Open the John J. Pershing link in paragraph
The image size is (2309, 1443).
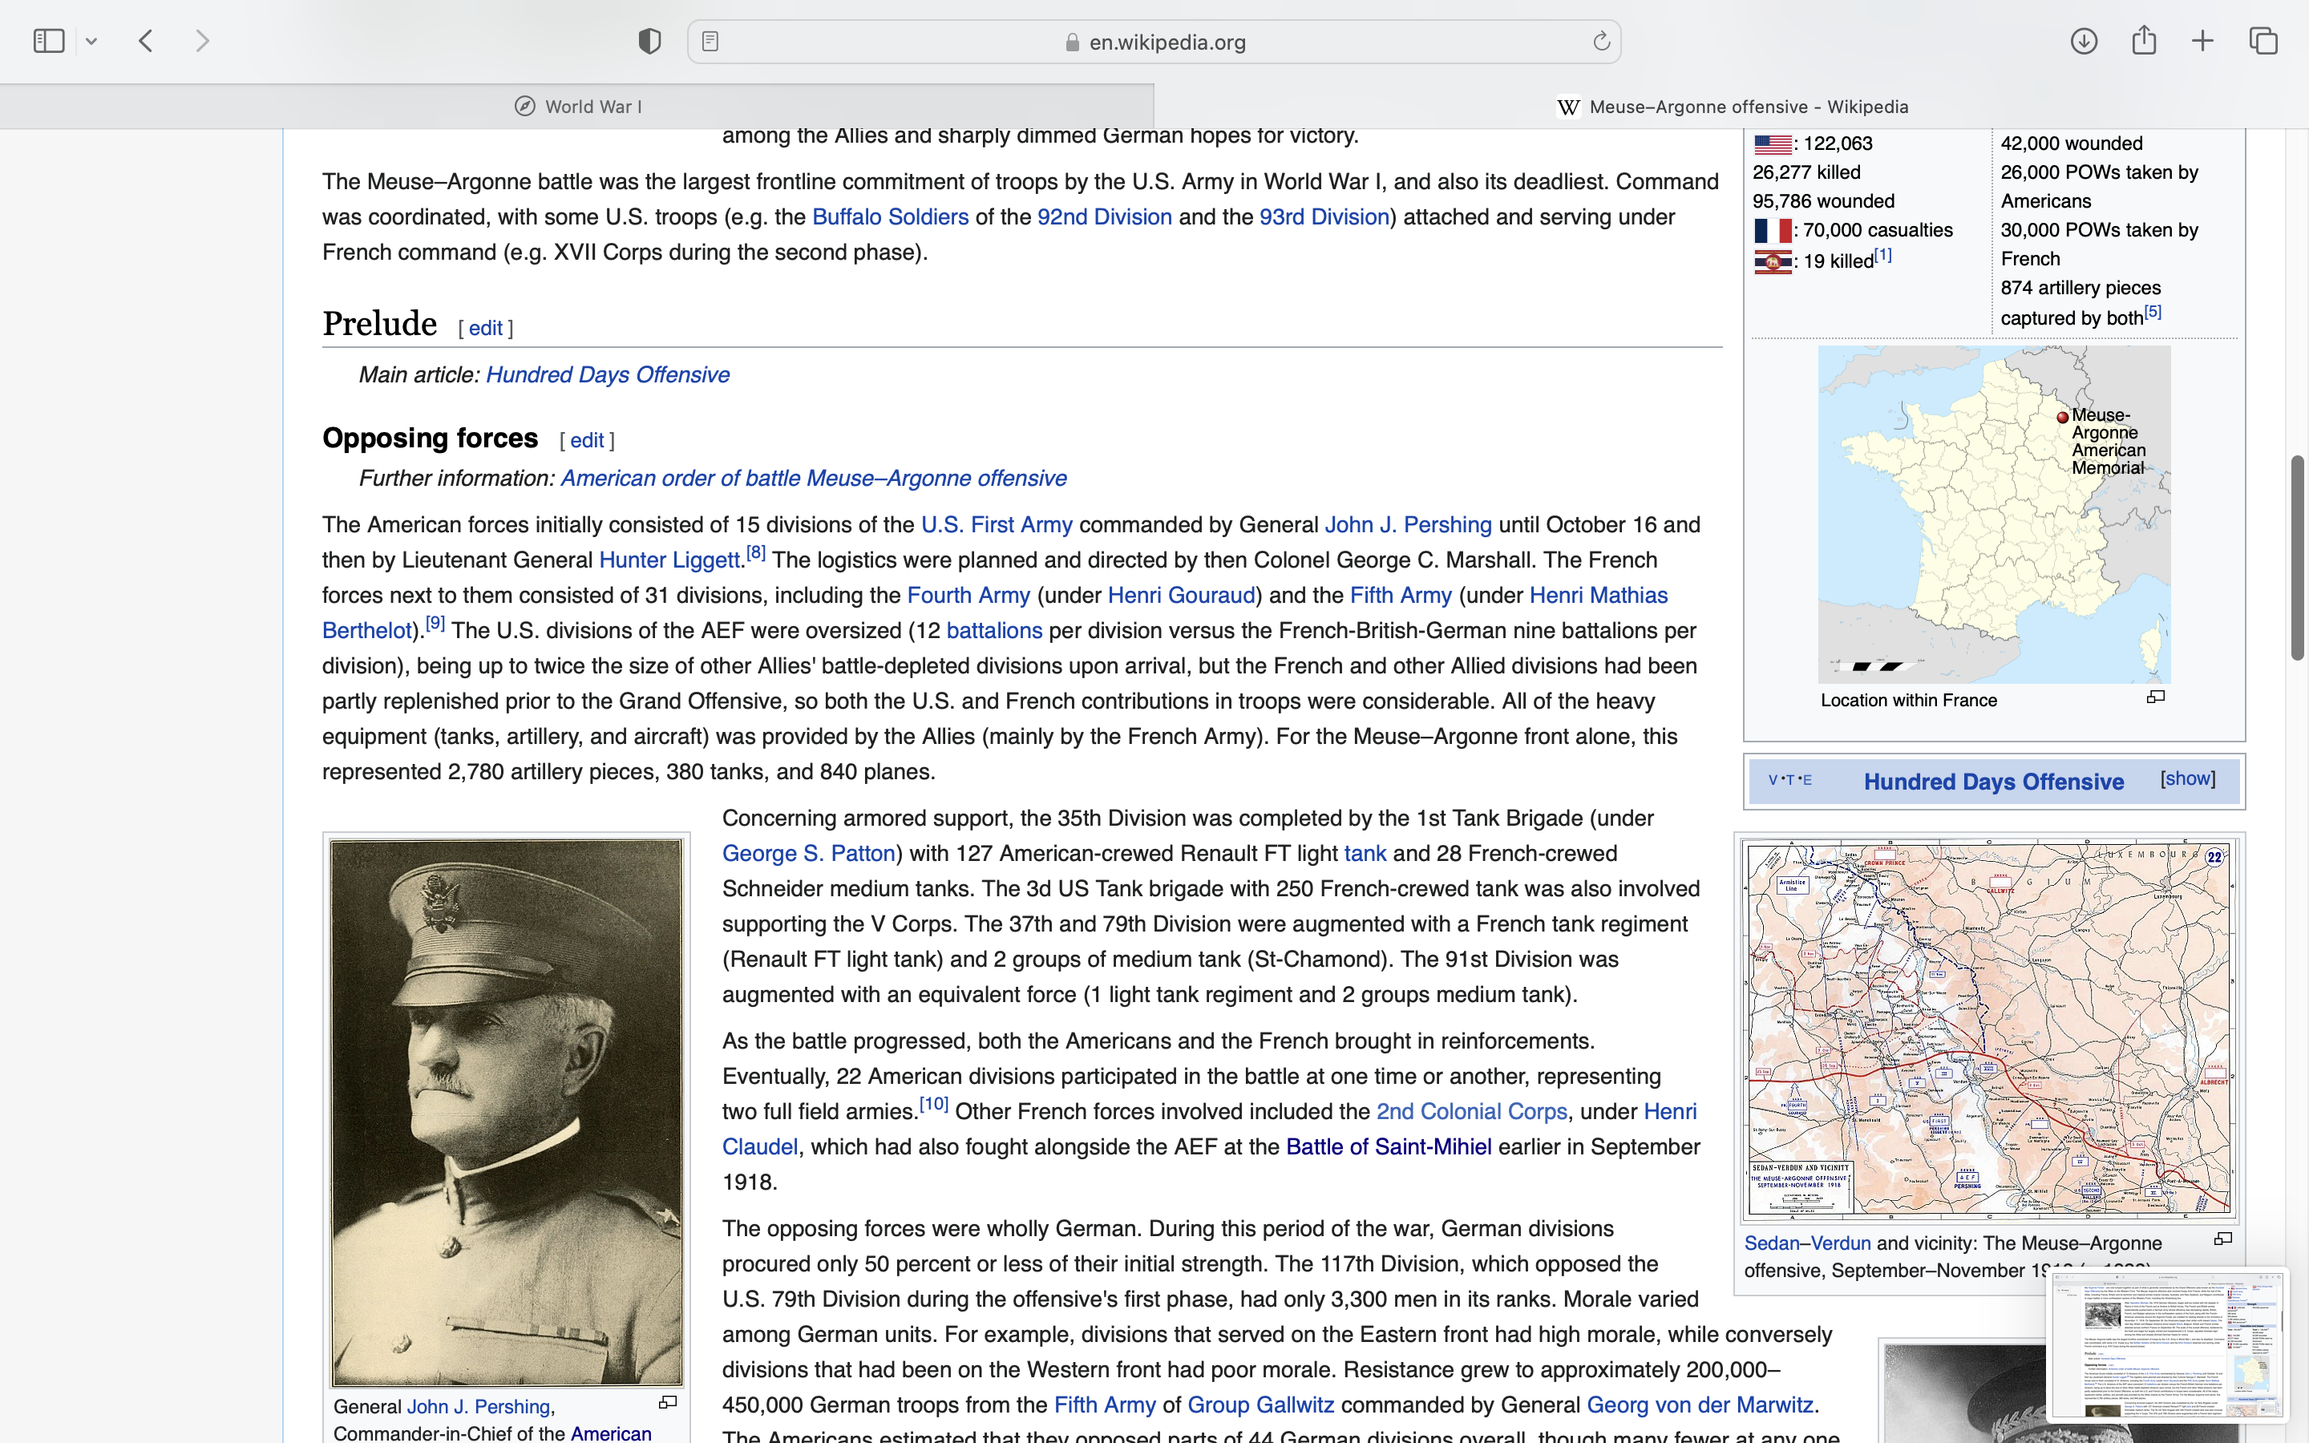tap(1407, 525)
